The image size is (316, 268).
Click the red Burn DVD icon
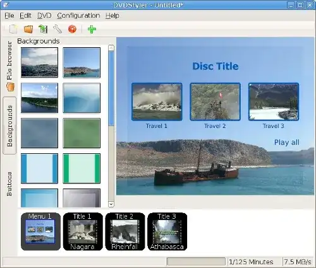point(72,29)
